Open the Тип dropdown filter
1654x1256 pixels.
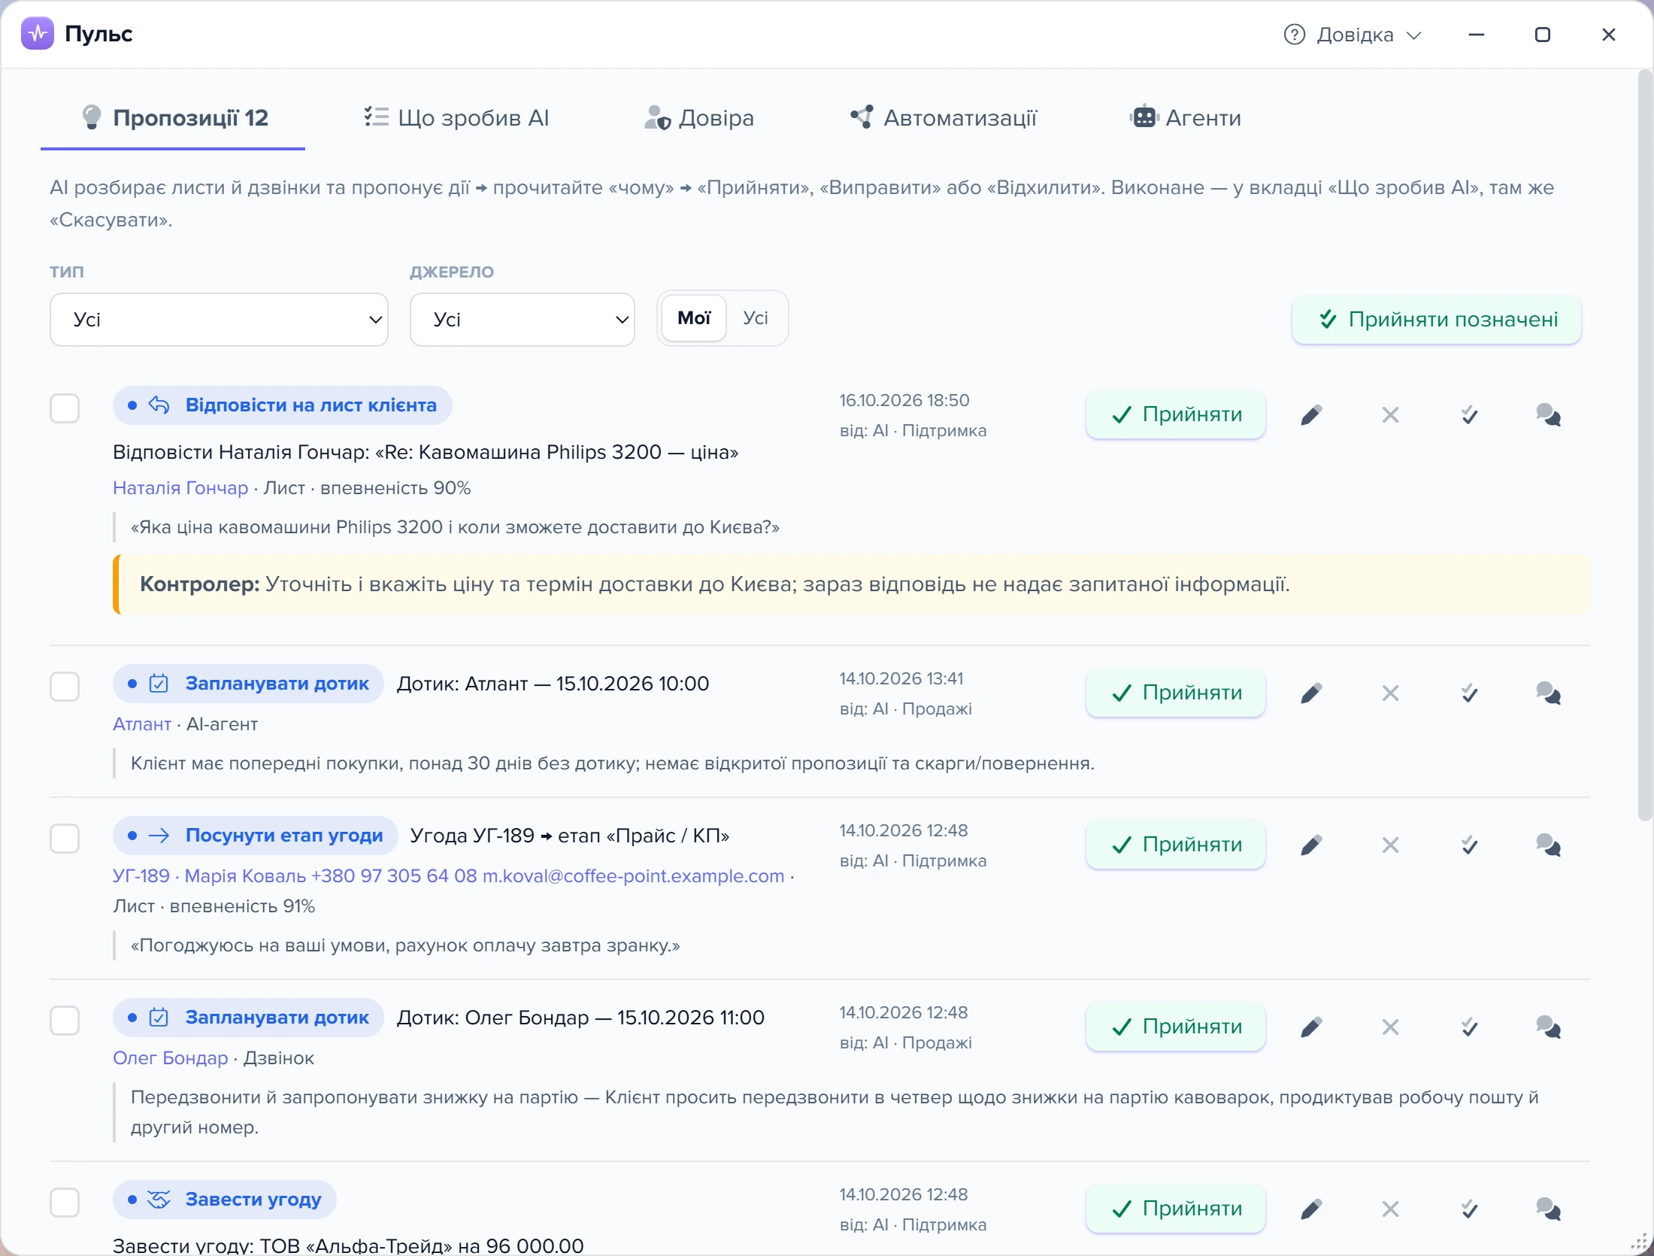point(219,320)
